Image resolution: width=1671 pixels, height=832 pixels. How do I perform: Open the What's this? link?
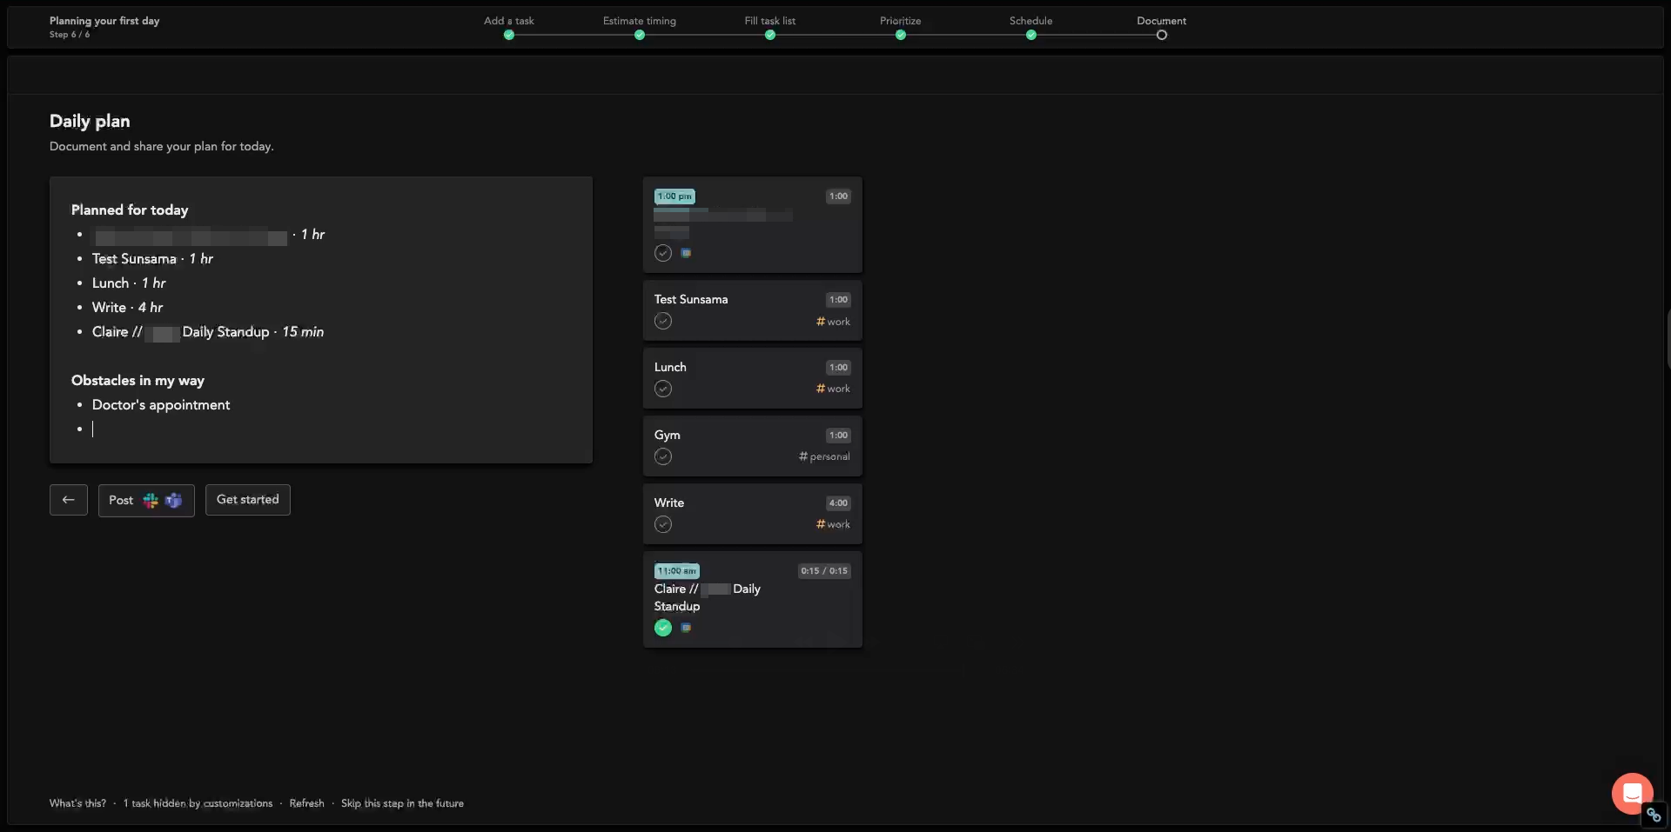pyautogui.click(x=77, y=803)
